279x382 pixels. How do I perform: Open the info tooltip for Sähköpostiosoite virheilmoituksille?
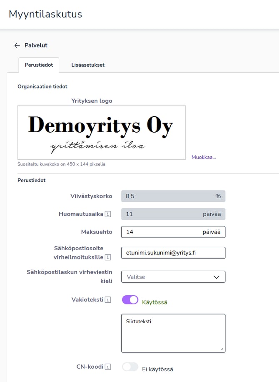tap(108, 258)
